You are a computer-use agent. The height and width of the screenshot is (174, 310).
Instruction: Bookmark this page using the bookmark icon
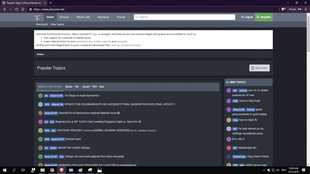tap(23, 9)
